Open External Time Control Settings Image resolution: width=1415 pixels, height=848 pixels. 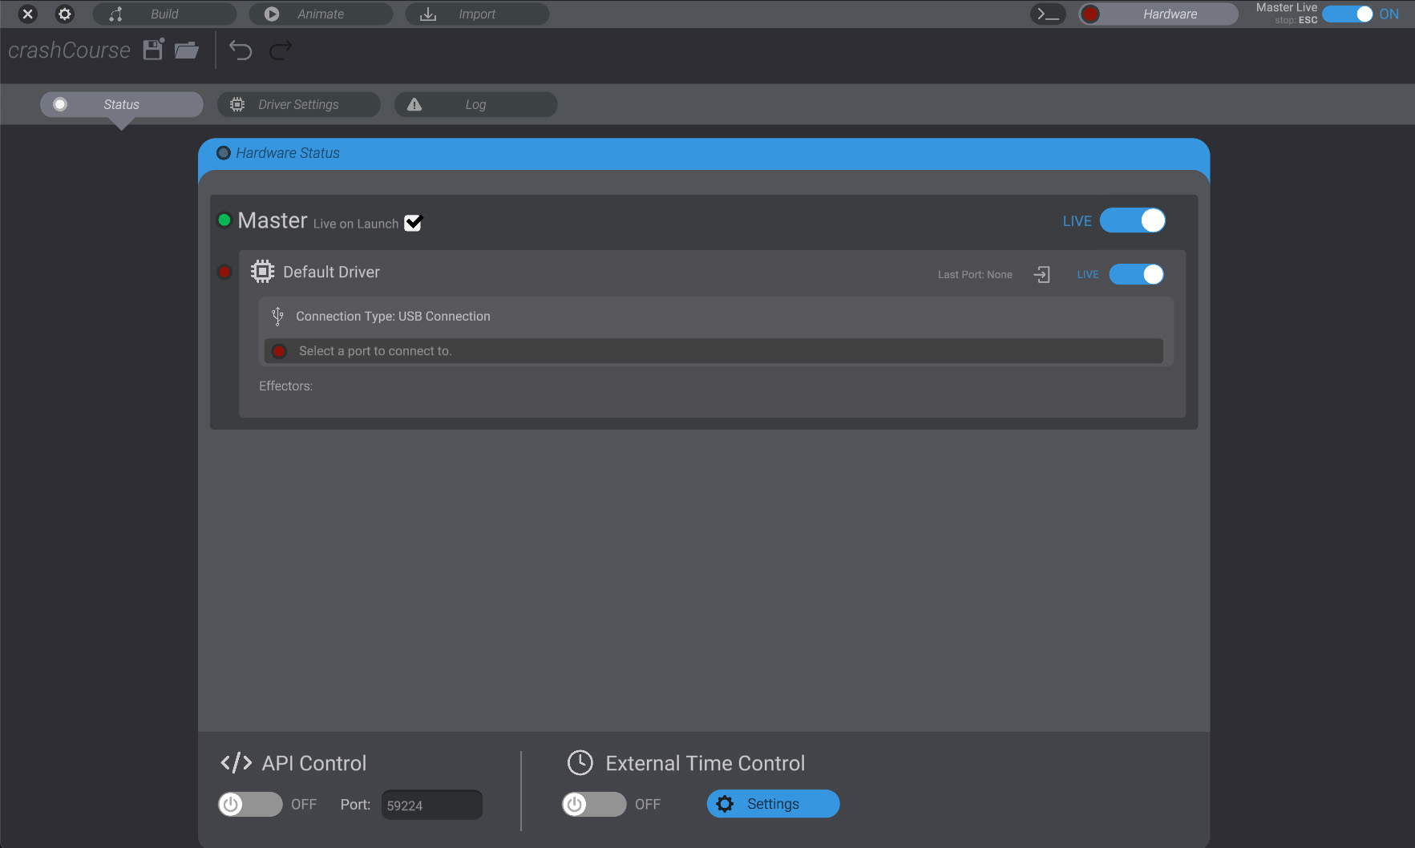pos(772,803)
